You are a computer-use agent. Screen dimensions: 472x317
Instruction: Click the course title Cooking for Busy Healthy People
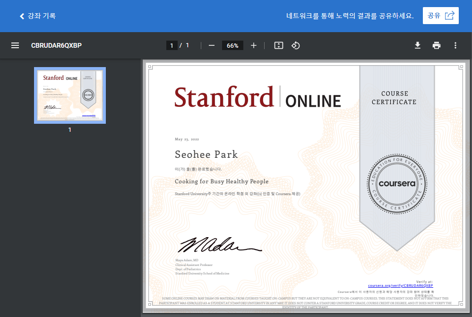click(x=222, y=181)
